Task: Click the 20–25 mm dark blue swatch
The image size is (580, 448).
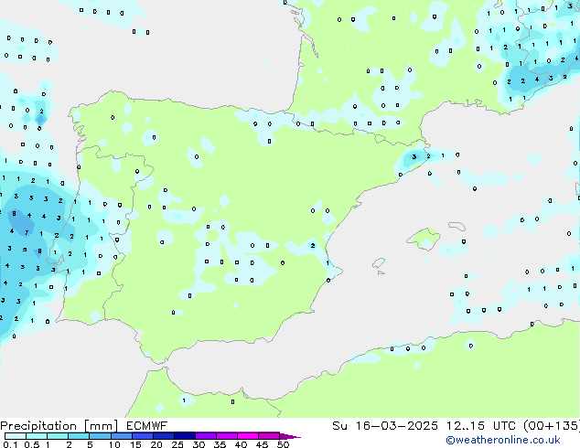Action: click(x=163, y=436)
